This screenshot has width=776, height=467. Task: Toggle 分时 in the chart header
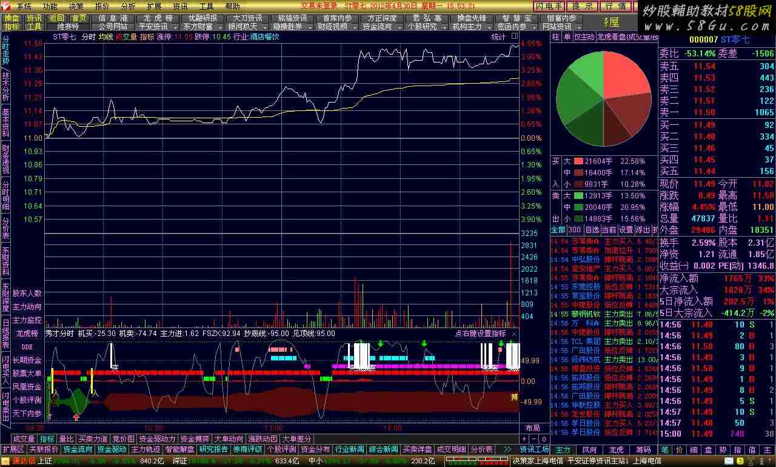89,37
